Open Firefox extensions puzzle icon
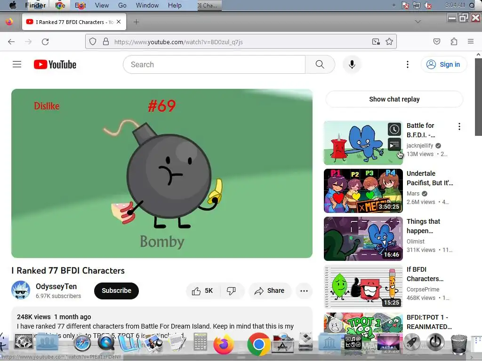Viewport: 482px width, 361px height. coord(454,41)
